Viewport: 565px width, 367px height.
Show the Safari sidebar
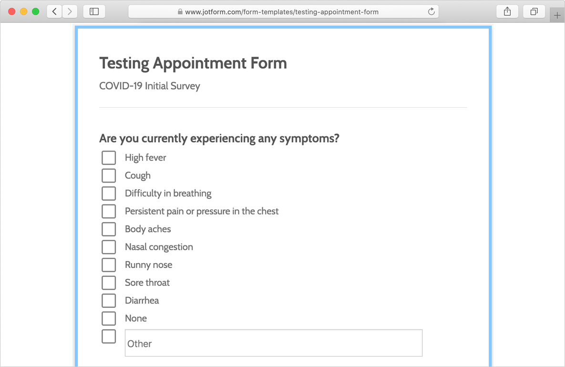[94, 11]
